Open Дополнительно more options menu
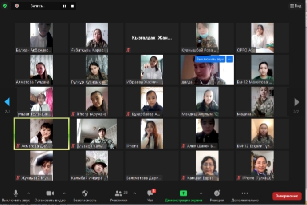Image resolution: width=307 pixels, height=205 pixels. click(x=244, y=195)
